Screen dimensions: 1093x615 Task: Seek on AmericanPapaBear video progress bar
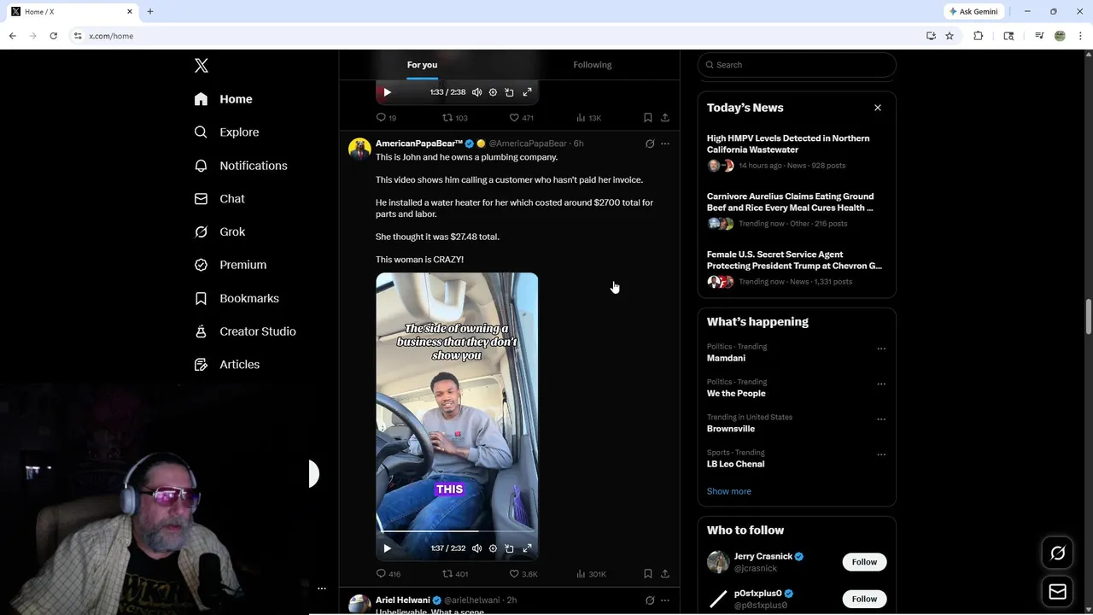click(457, 531)
